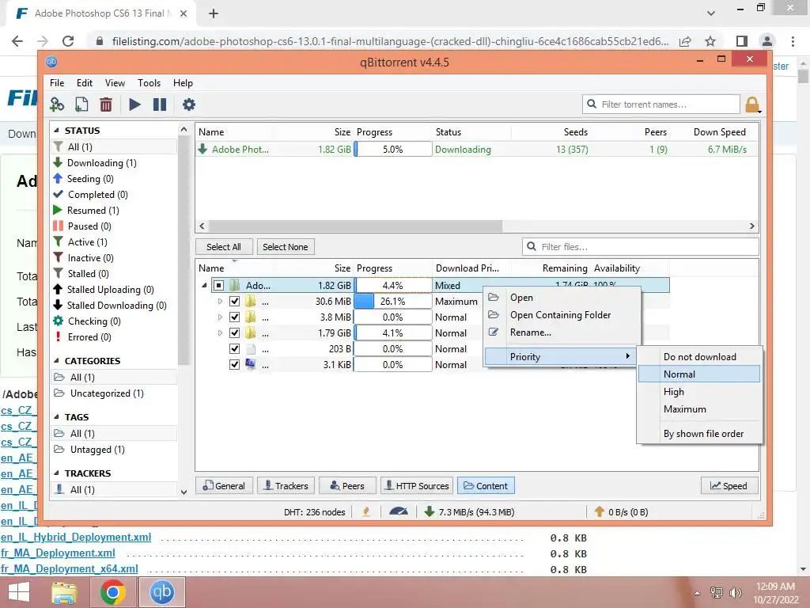Toggle the root Ado... folder tristate checkbox
The image size is (810, 608).
(x=218, y=285)
